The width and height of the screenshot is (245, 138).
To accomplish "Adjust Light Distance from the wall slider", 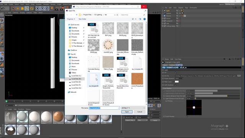I will pos(217,99).
